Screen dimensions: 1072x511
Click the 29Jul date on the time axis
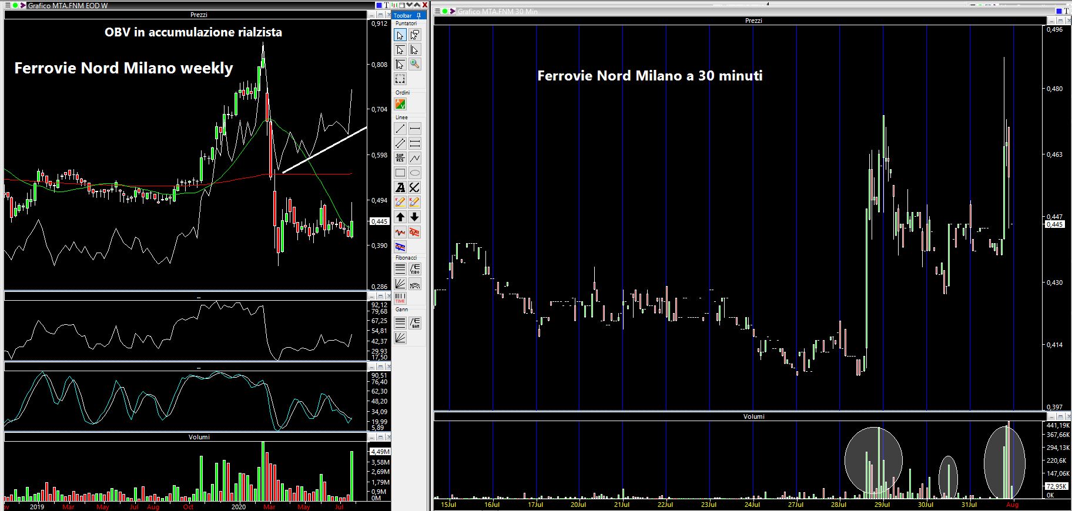882,505
